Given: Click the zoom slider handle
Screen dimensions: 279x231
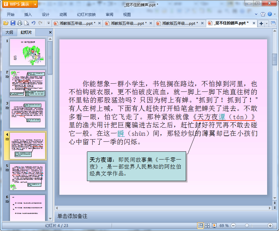Looking at the screenshot, I should [x=247, y=226].
